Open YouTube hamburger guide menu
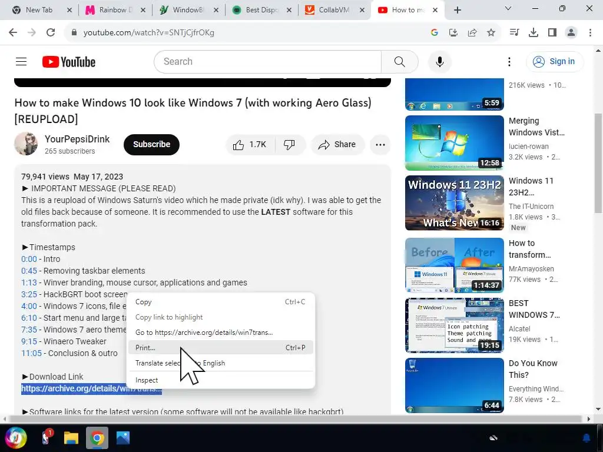 click(x=21, y=61)
